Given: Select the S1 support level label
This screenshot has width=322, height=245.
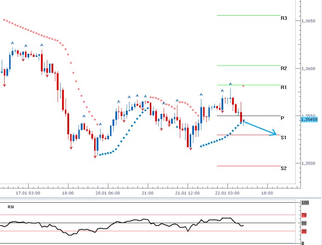Looking at the screenshot, I should tap(283, 138).
